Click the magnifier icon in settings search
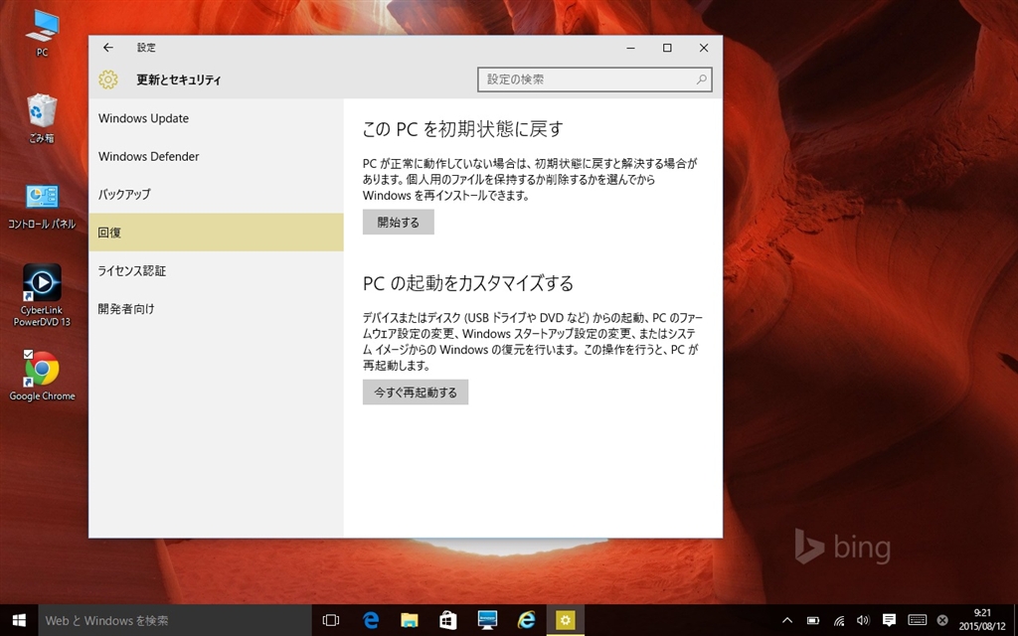 701,79
